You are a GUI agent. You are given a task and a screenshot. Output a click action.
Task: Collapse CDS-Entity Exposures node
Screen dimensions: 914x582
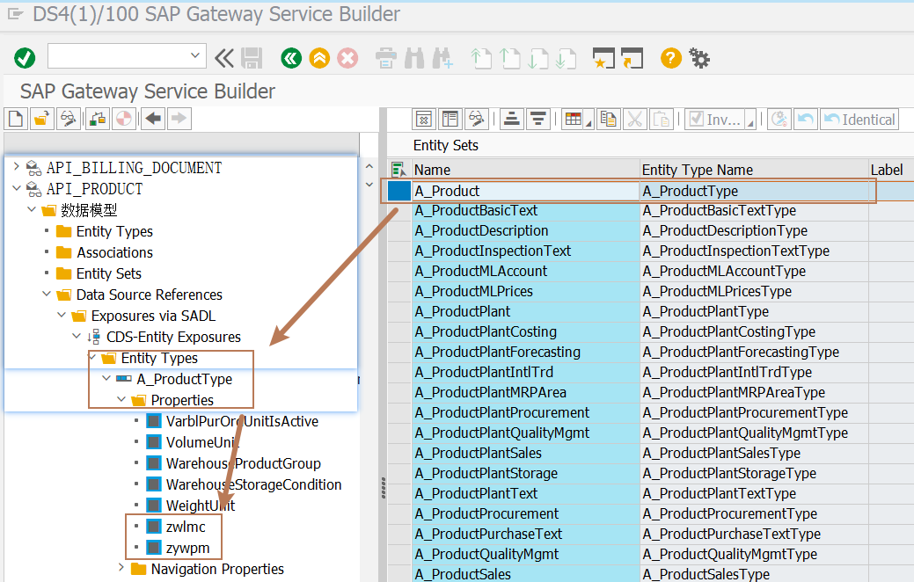pyautogui.click(x=77, y=336)
